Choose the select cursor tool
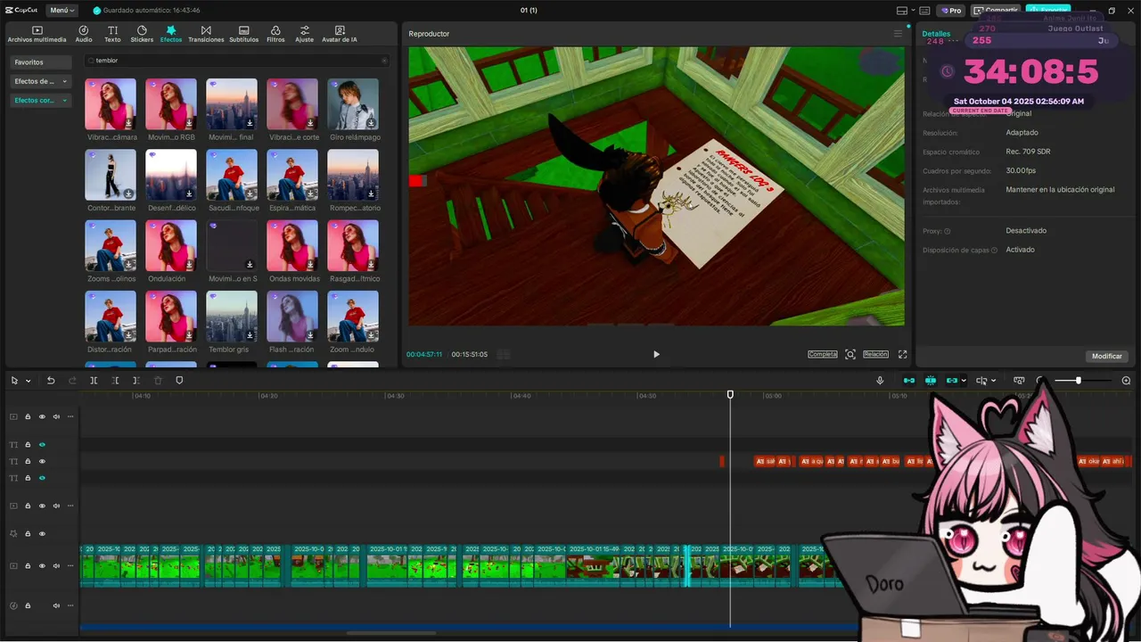Image resolution: width=1141 pixels, height=642 pixels. [x=14, y=381]
